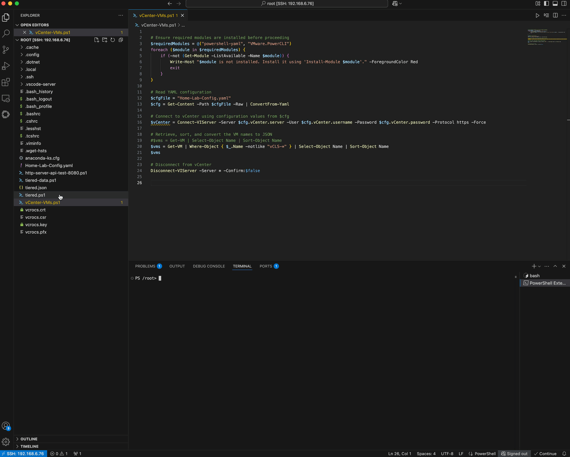The image size is (570, 457).
Task: Click SSH: 192.168.6.76 remote status button
Action: click(x=23, y=454)
